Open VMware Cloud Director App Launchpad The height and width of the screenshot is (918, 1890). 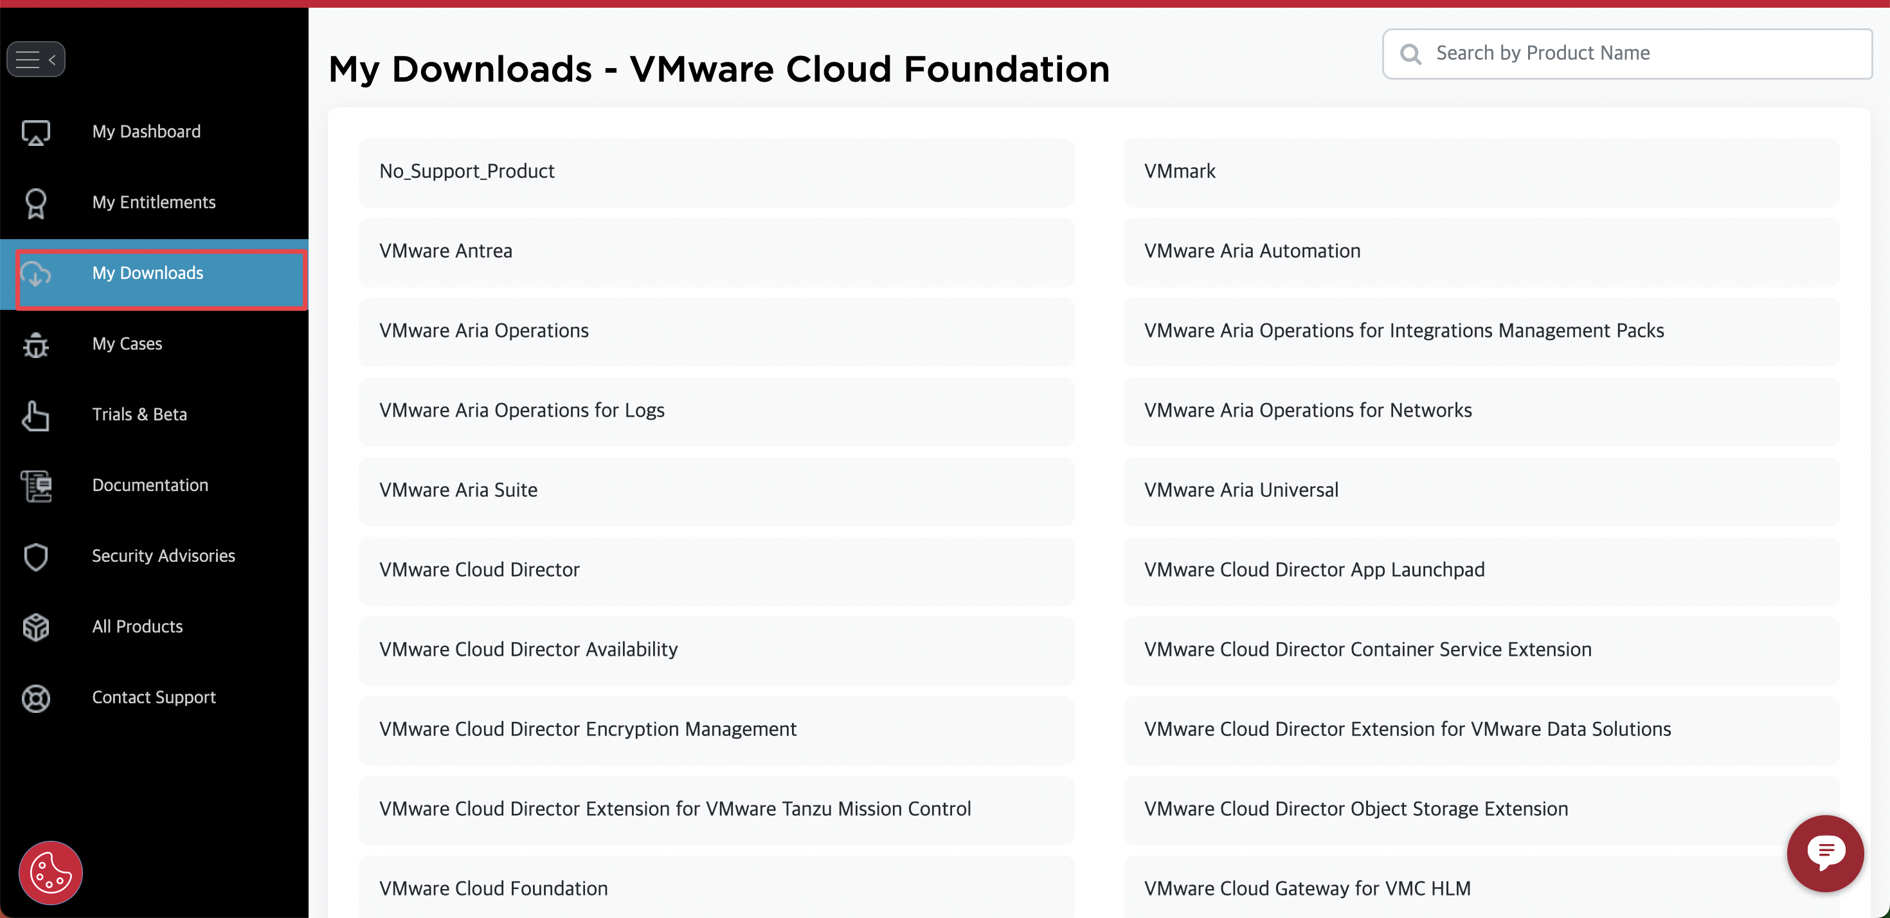(x=1480, y=570)
